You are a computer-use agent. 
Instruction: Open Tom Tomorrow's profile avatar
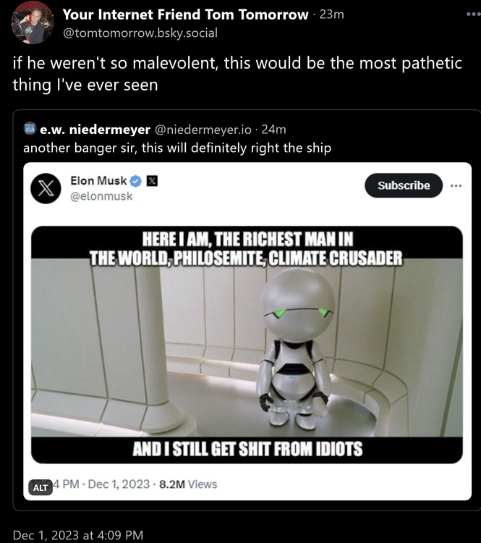[32, 22]
